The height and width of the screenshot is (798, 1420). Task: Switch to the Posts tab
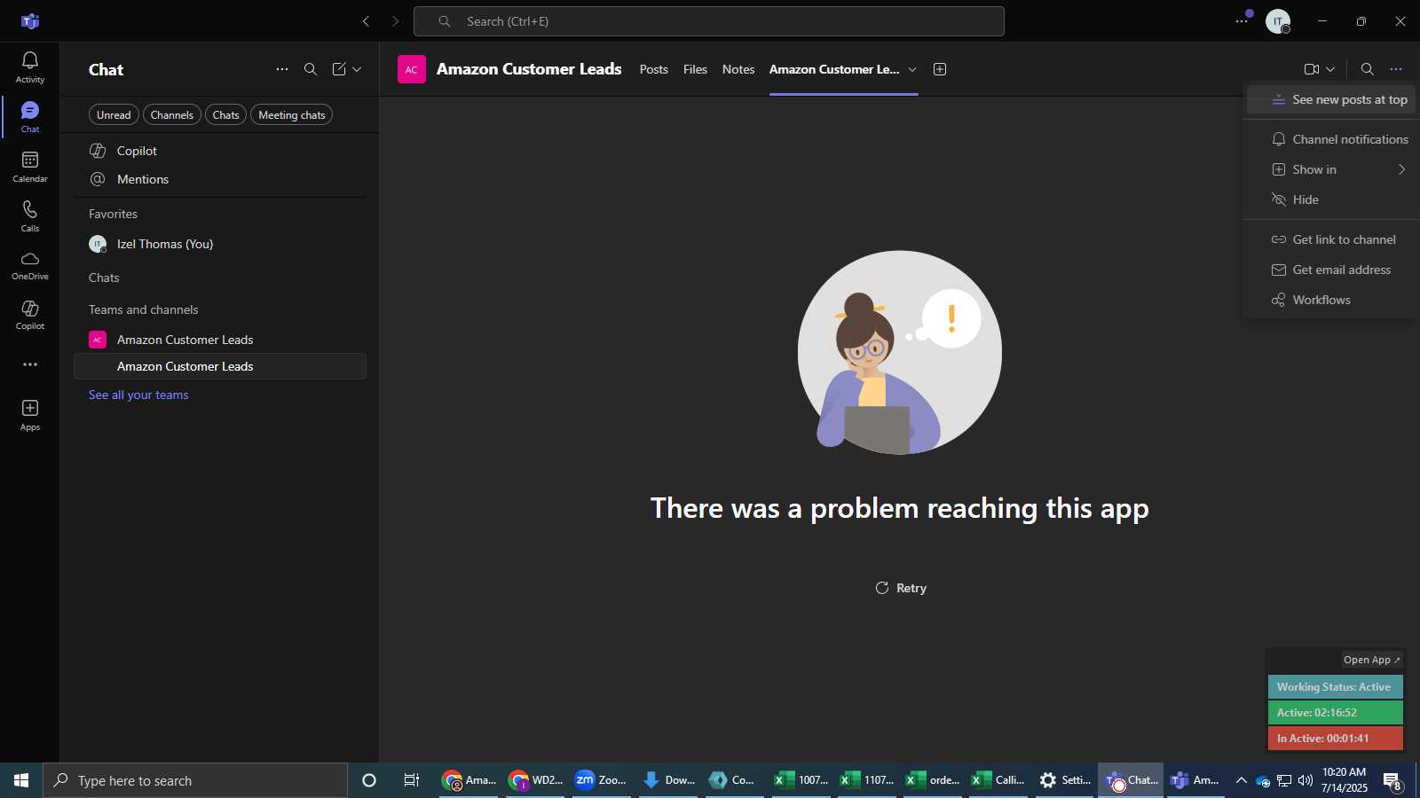tap(654, 69)
